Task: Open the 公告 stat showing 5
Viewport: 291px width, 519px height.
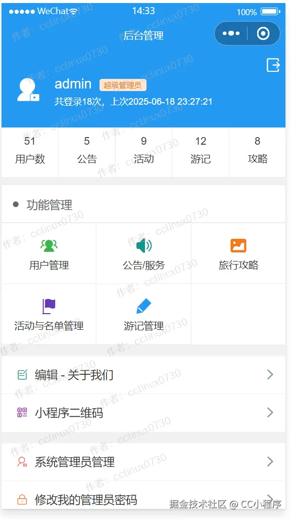Action: 87,152
